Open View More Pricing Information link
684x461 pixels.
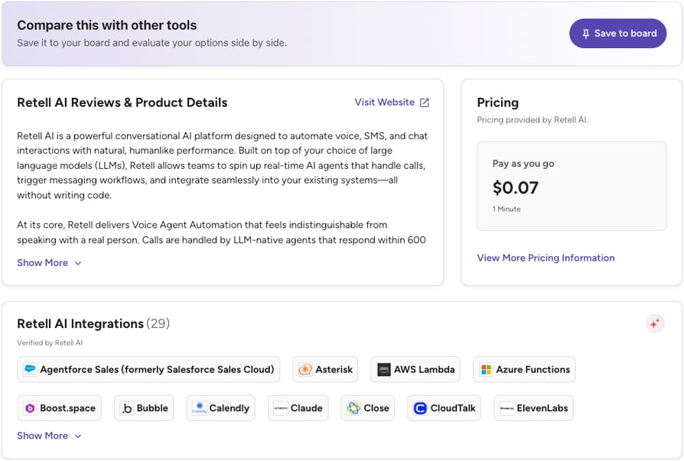546,258
